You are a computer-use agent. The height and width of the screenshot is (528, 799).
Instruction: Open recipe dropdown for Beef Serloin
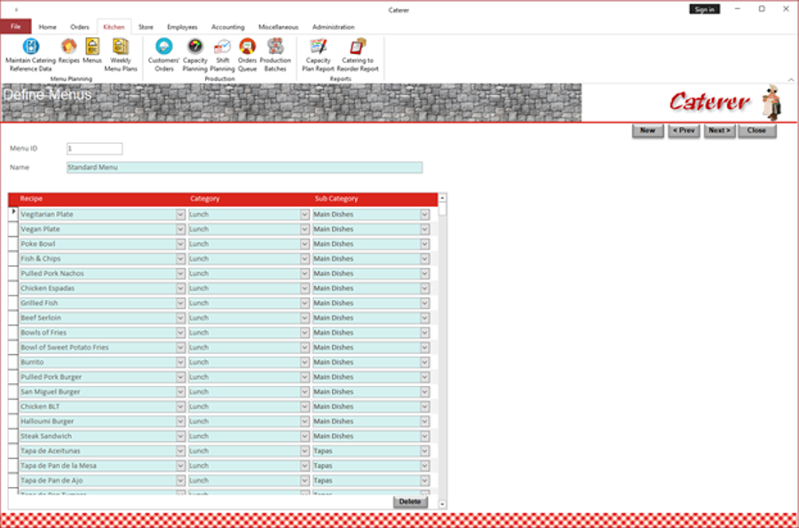(x=180, y=318)
